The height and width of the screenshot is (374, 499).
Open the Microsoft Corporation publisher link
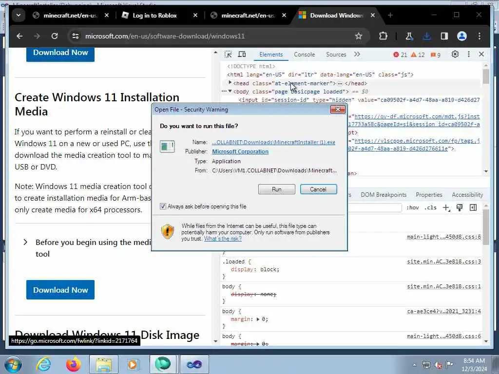(x=240, y=152)
